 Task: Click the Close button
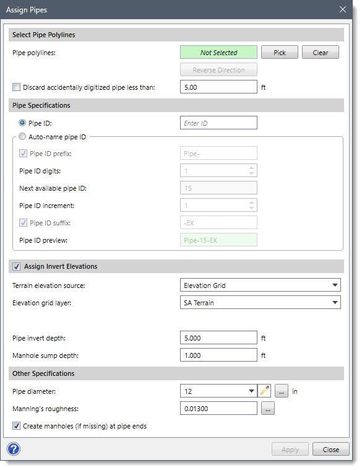click(331, 450)
